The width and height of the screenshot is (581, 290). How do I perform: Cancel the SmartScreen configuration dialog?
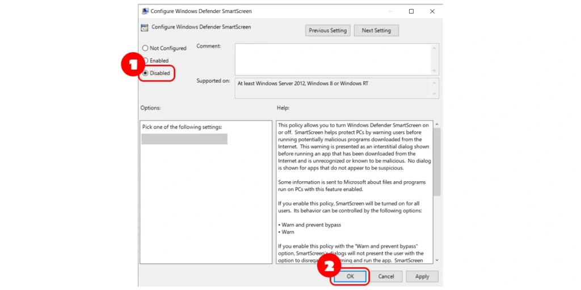(x=386, y=276)
